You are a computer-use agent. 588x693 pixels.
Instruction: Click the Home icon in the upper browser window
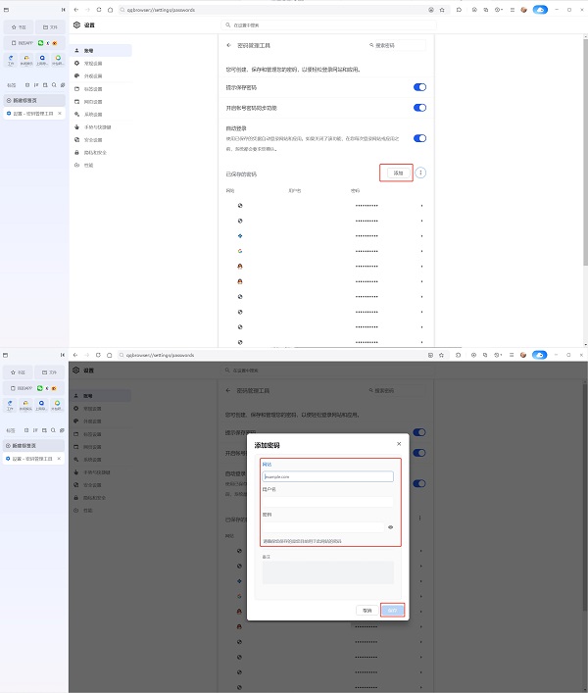pyautogui.click(x=110, y=10)
